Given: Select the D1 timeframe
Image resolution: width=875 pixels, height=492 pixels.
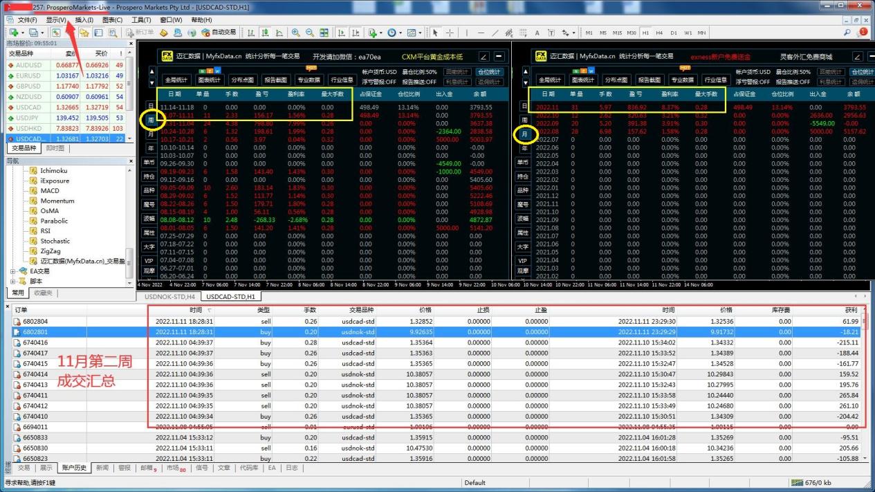Looking at the screenshot, I should (x=674, y=33).
